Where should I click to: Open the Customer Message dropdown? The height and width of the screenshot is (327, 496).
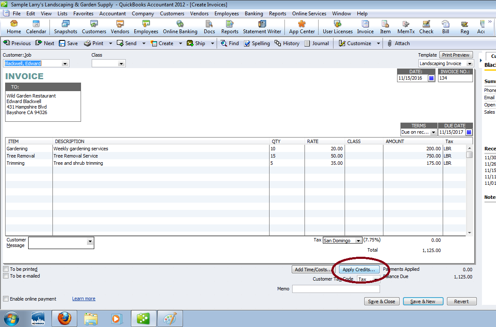[x=90, y=242]
